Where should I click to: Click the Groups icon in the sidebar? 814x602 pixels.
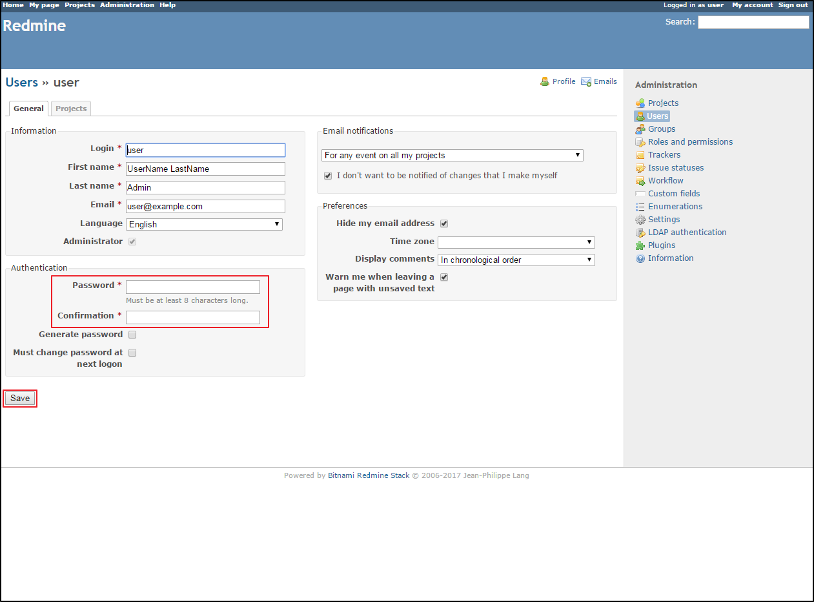(x=640, y=129)
